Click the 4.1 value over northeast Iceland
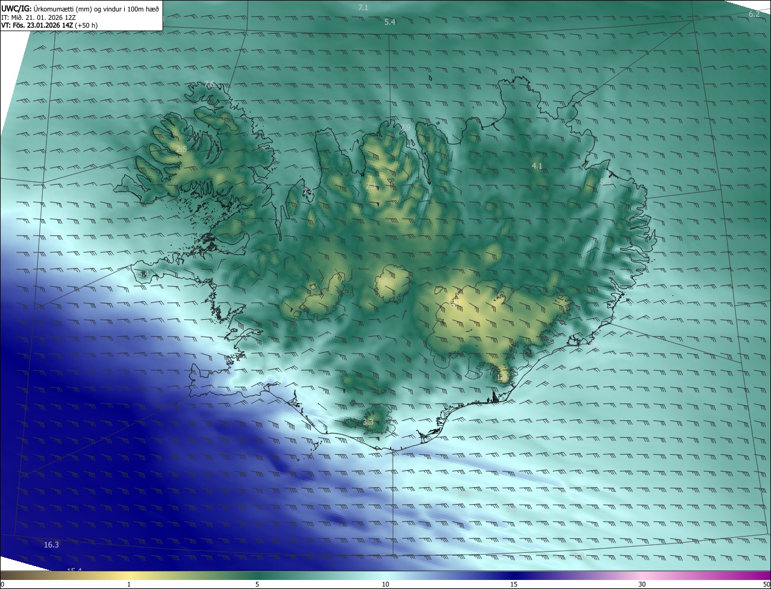This screenshot has width=771, height=589. tap(537, 166)
